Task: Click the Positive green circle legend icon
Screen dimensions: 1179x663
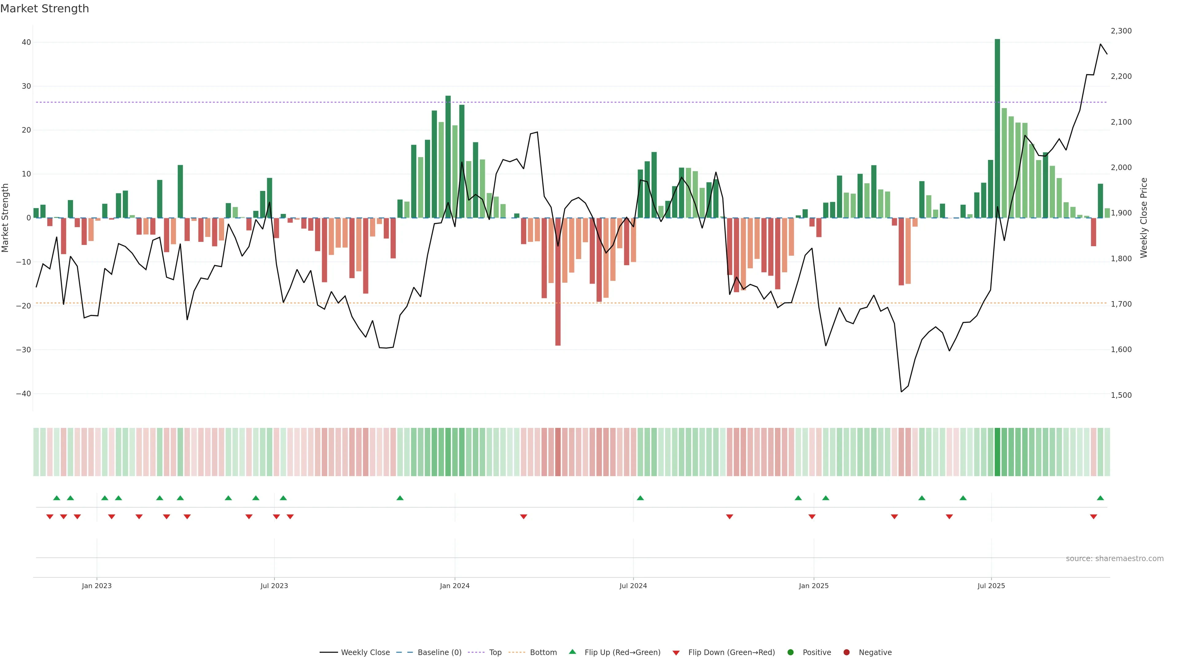Action: pos(790,653)
